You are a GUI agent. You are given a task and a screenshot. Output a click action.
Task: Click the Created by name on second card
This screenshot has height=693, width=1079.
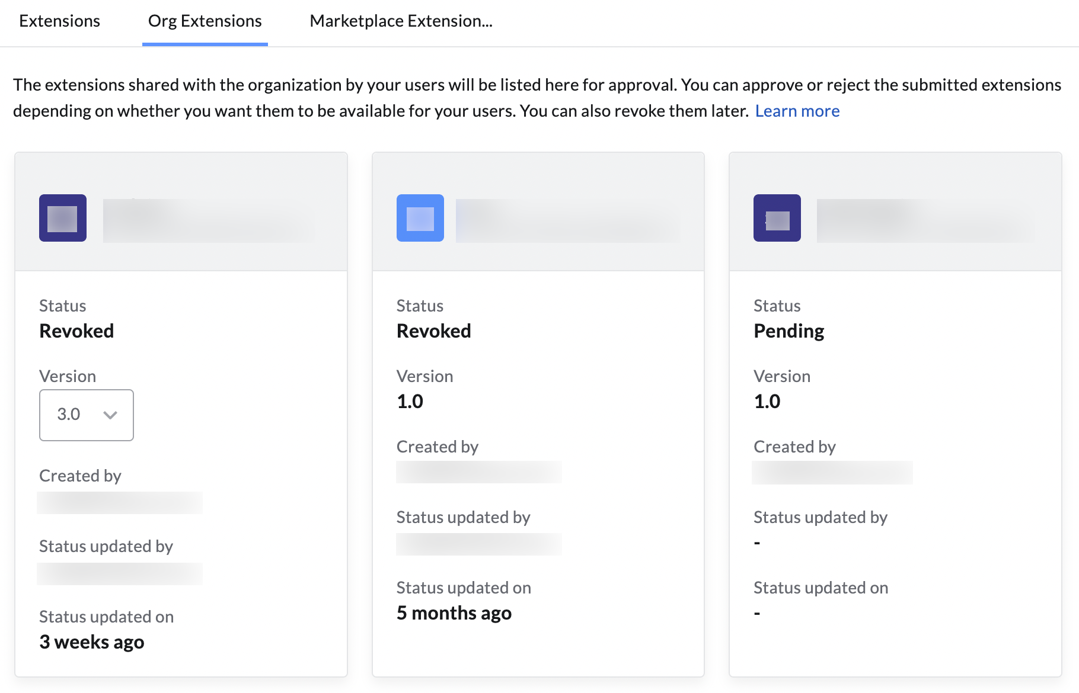(x=478, y=472)
